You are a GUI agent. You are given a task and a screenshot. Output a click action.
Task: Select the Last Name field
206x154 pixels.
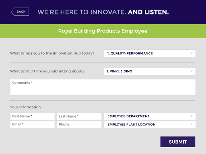(79, 116)
